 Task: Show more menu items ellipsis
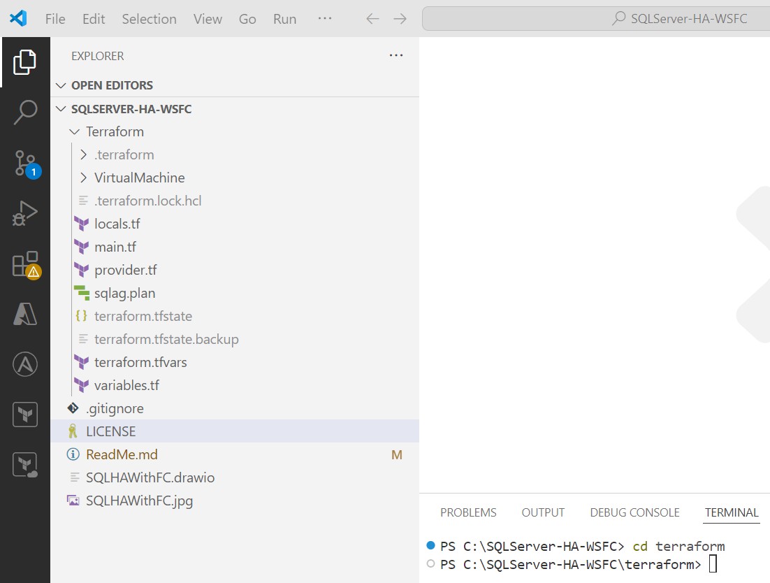point(325,19)
